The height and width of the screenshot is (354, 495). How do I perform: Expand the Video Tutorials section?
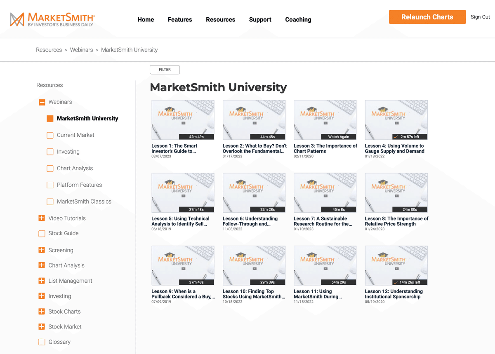point(42,218)
